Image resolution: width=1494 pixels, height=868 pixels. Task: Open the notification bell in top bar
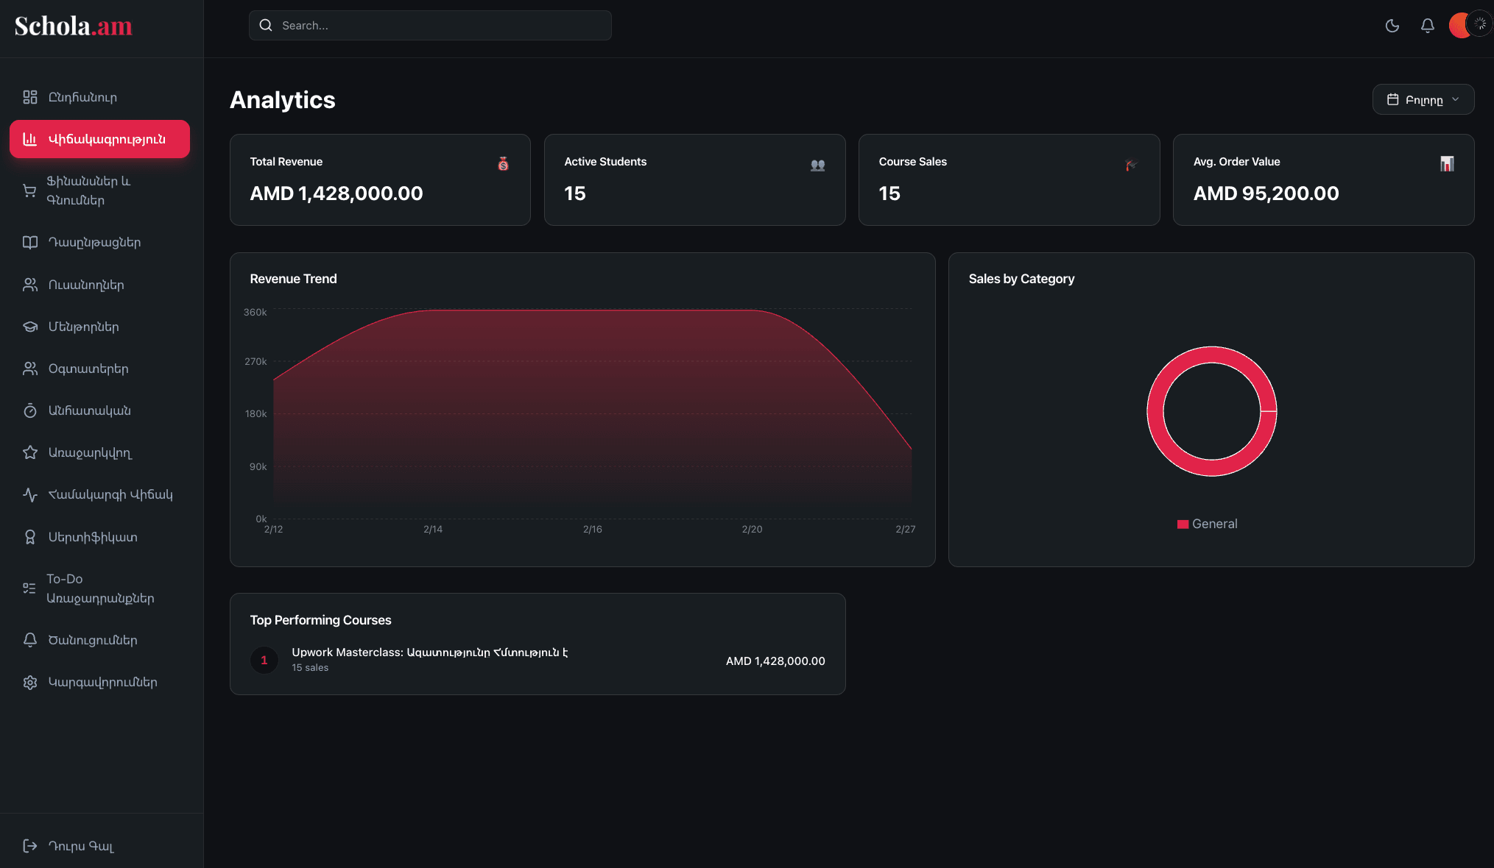(x=1427, y=24)
